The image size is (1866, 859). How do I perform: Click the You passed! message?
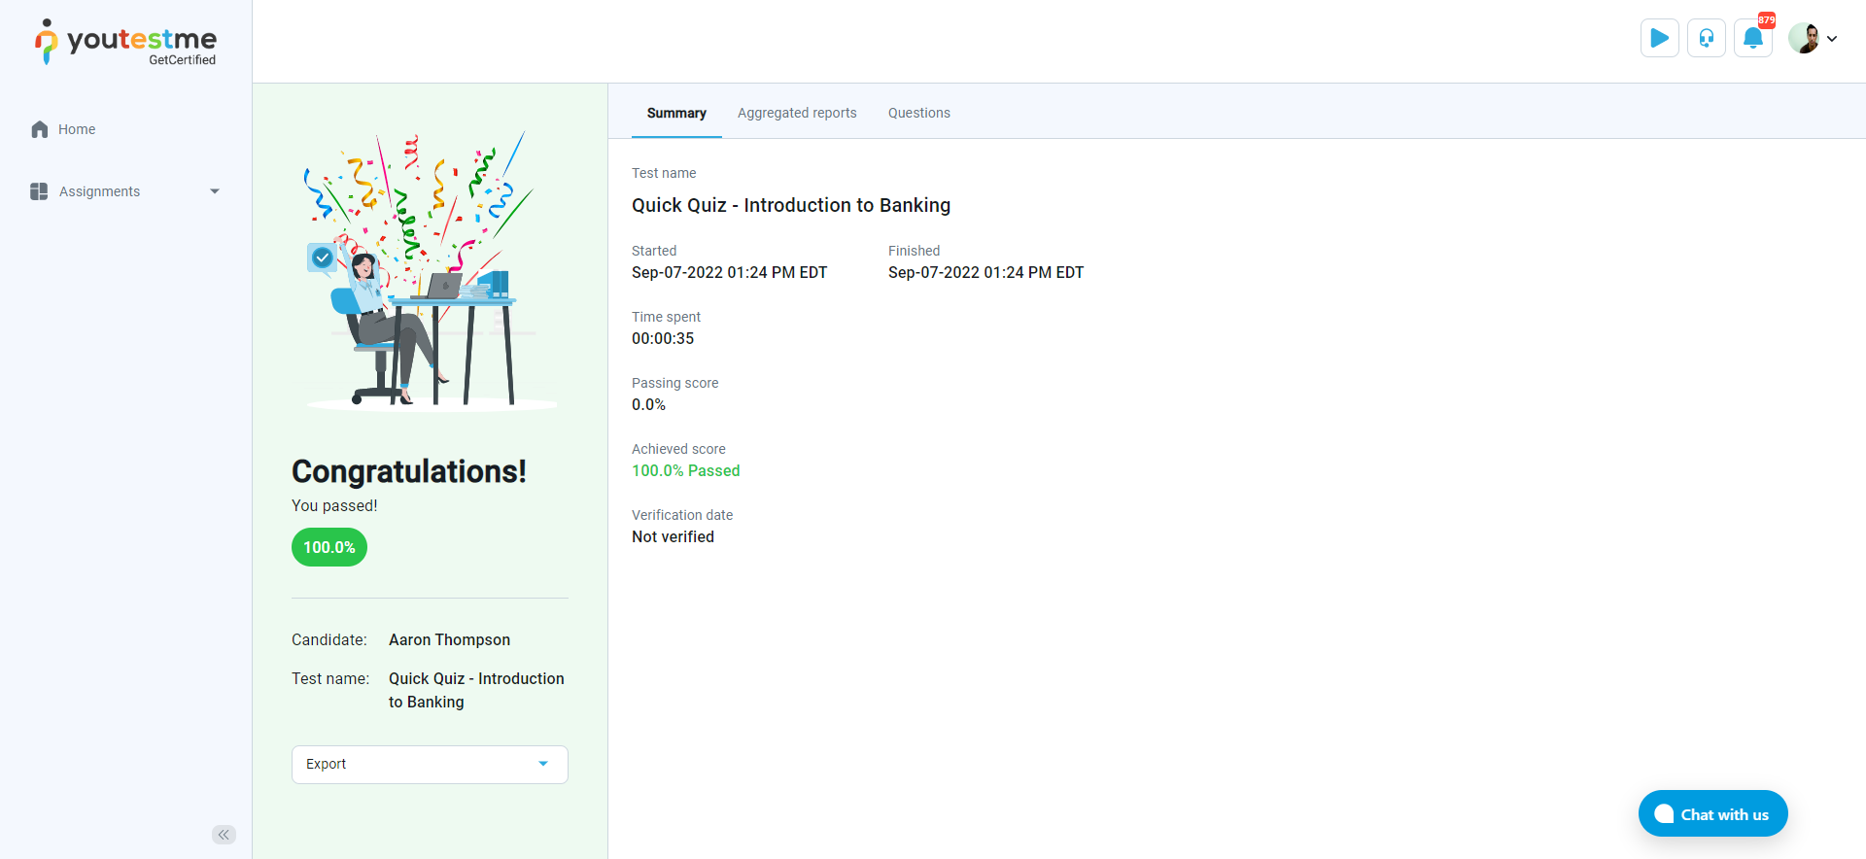click(334, 505)
